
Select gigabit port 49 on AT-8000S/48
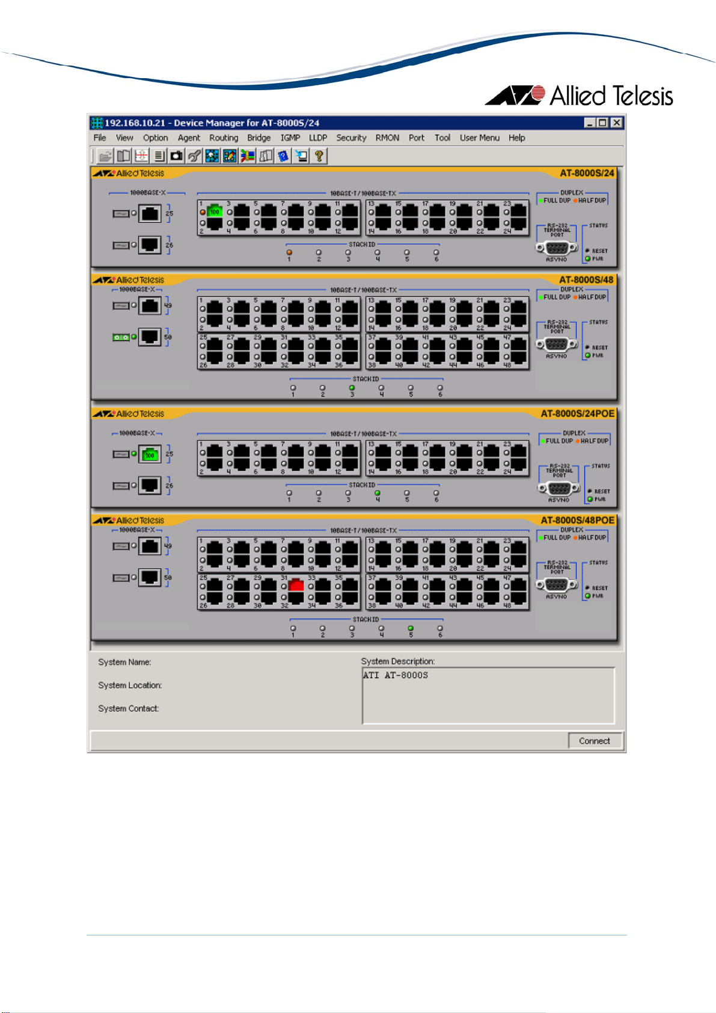click(150, 305)
